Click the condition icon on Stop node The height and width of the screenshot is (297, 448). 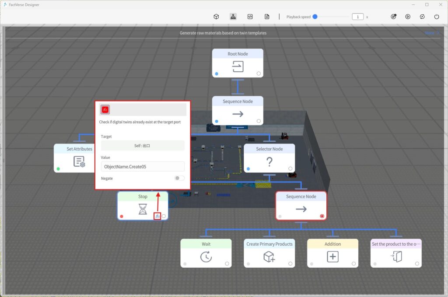pos(157,216)
